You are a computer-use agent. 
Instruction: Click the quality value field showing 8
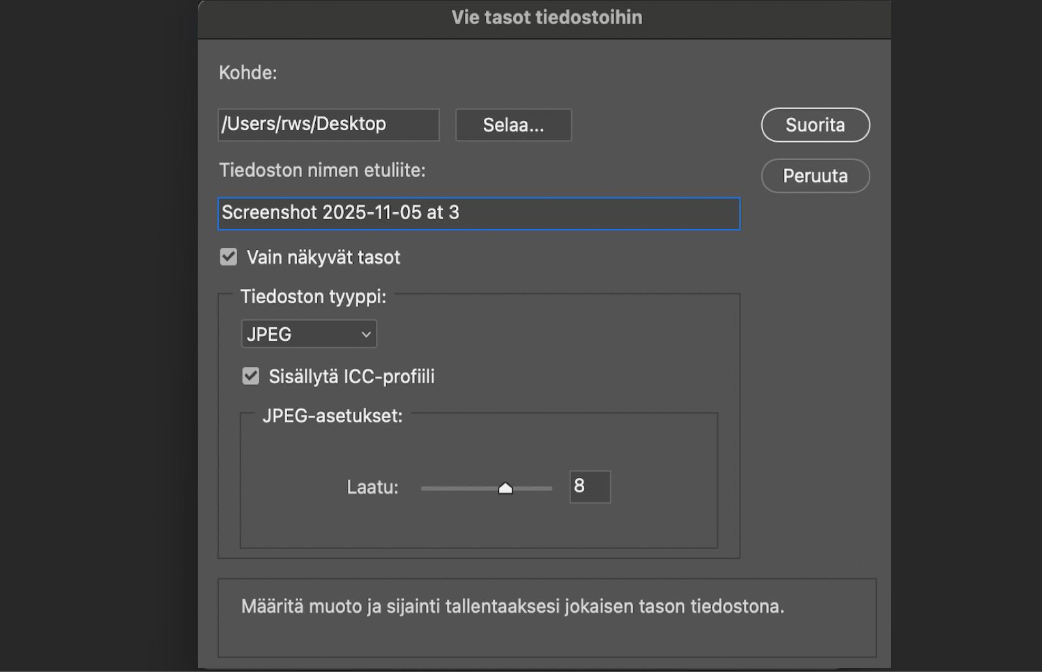(589, 487)
